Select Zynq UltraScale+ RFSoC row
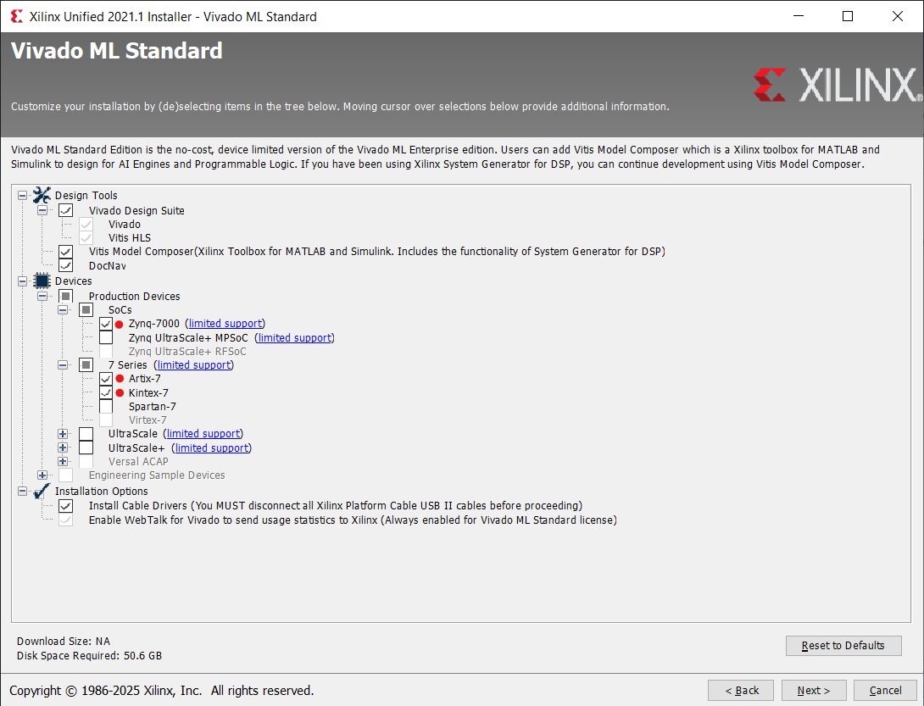Screen dimensions: 924x706 pyautogui.click(x=187, y=351)
